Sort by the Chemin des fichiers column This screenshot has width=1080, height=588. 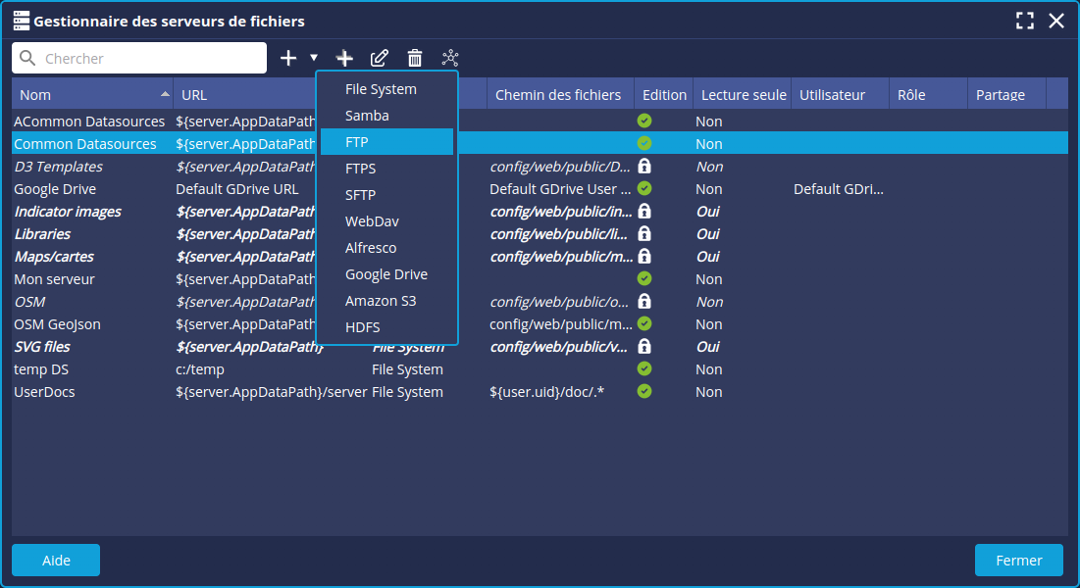(557, 95)
